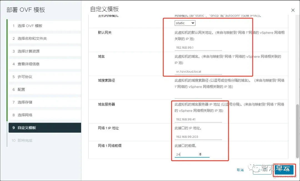Screen dimensions: 300x181
Task: Click the 网络 1 网络前缀 label
Action: pos(110,146)
